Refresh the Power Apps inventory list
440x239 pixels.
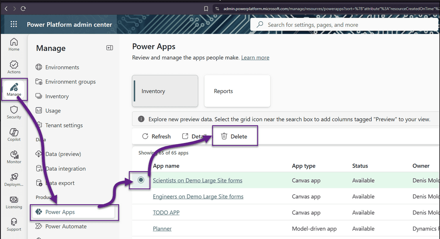(x=156, y=136)
